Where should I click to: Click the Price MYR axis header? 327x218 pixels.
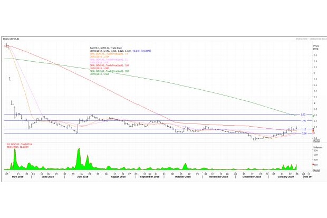pyautogui.click(x=316, y=48)
